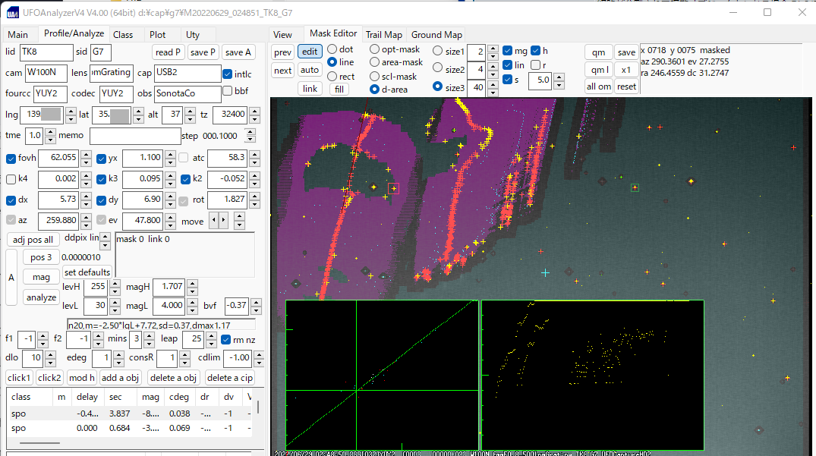Uncheck the intlc interlace checkbox
Viewport: 816px width, 456px height.
(x=228, y=74)
